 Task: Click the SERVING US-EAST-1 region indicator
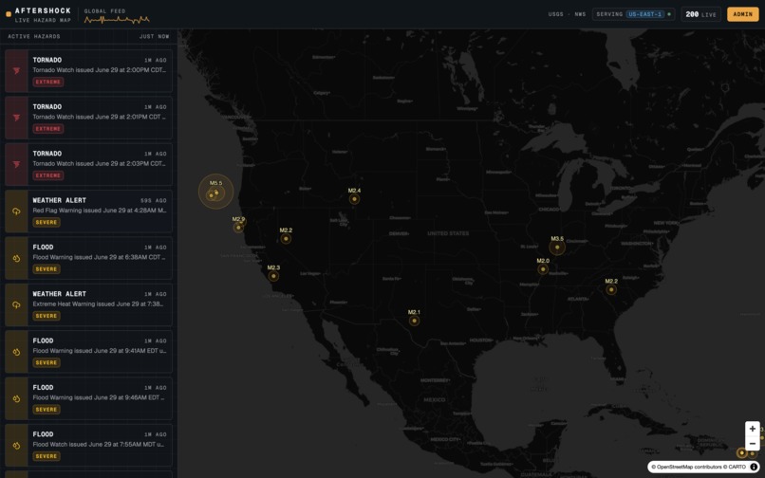(x=633, y=14)
